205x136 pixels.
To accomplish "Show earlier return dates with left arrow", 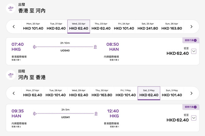I will coord(14,93).
